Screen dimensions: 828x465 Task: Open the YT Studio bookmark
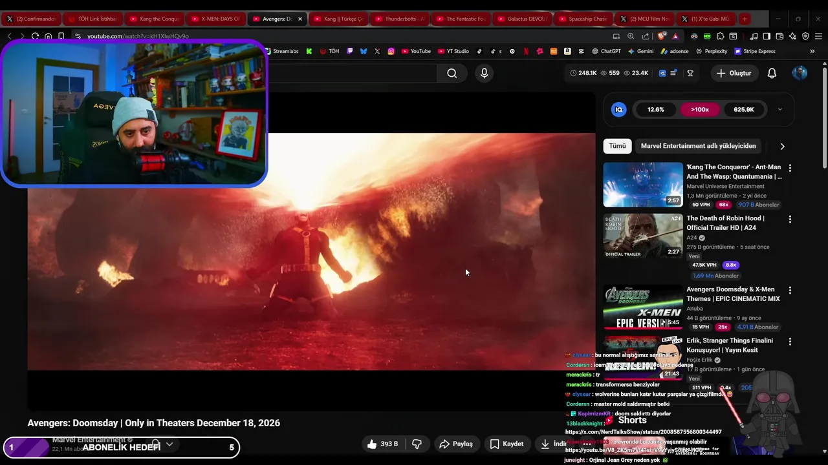[x=453, y=51]
